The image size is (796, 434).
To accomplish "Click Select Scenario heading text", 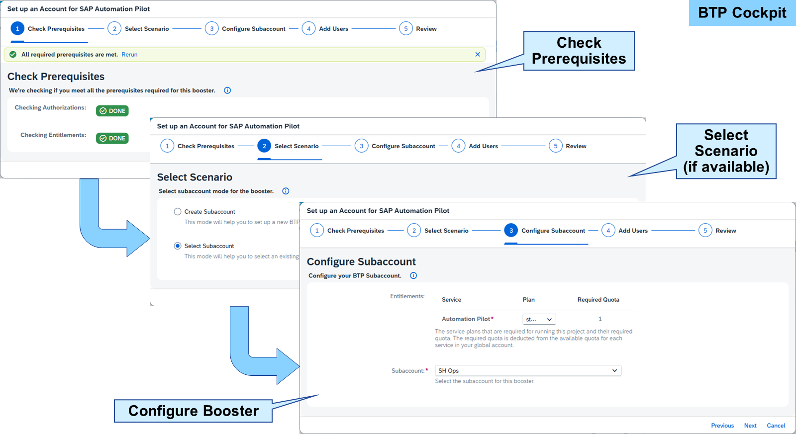I will point(195,177).
